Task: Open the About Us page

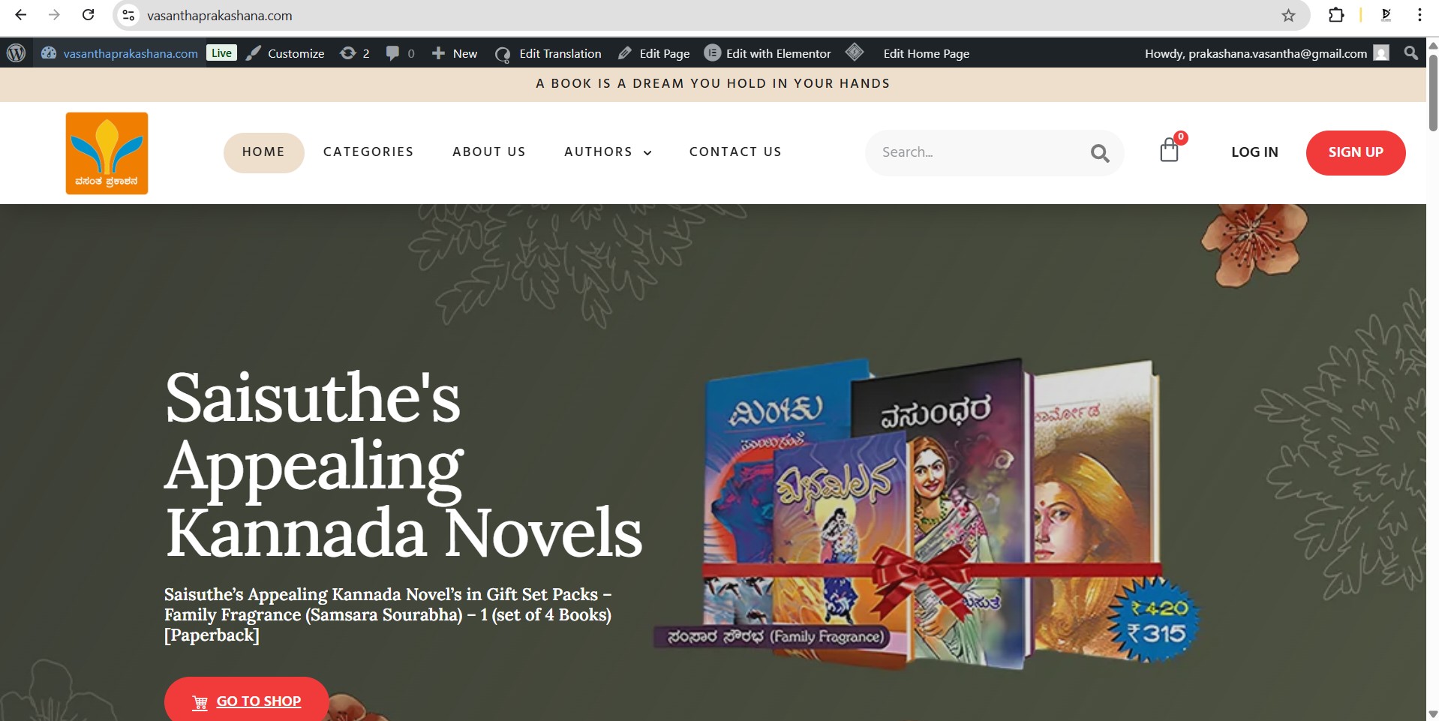Action: click(x=489, y=152)
